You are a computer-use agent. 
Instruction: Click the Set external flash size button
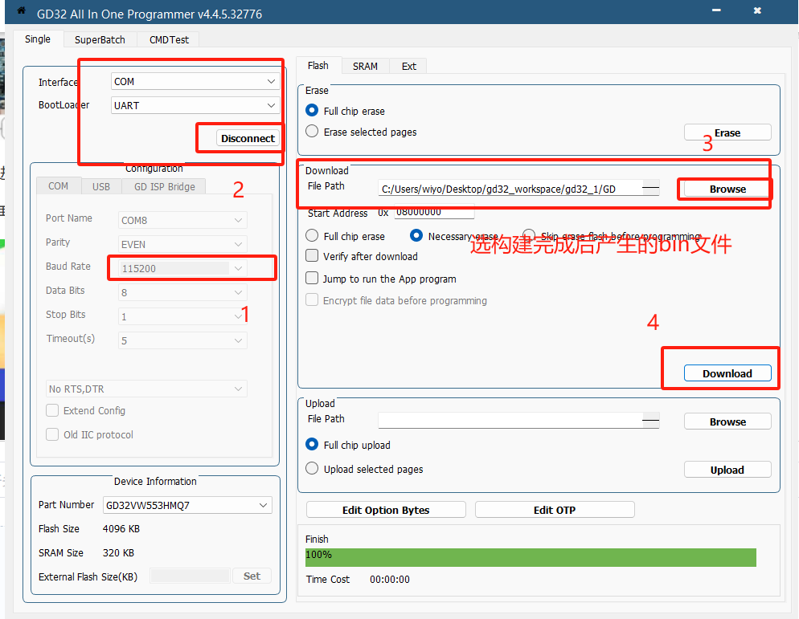pyautogui.click(x=252, y=576)
